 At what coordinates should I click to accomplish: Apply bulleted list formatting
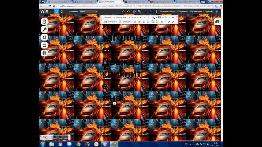point(144,22)
